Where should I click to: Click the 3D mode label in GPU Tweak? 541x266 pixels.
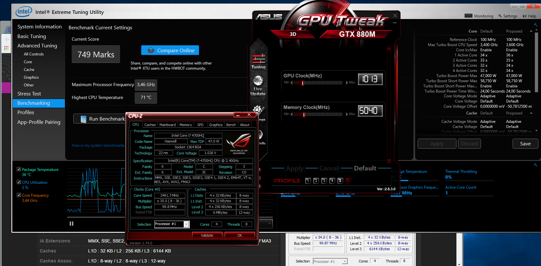point(293,34)
